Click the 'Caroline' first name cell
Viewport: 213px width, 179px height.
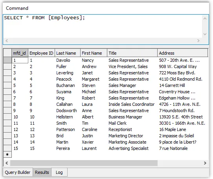94,129
